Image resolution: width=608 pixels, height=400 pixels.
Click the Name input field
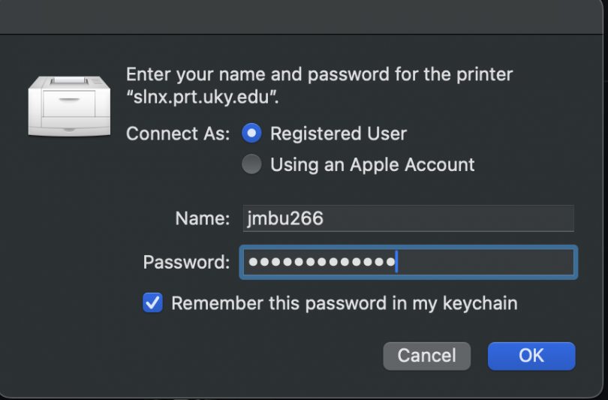(x=408, y=218)
